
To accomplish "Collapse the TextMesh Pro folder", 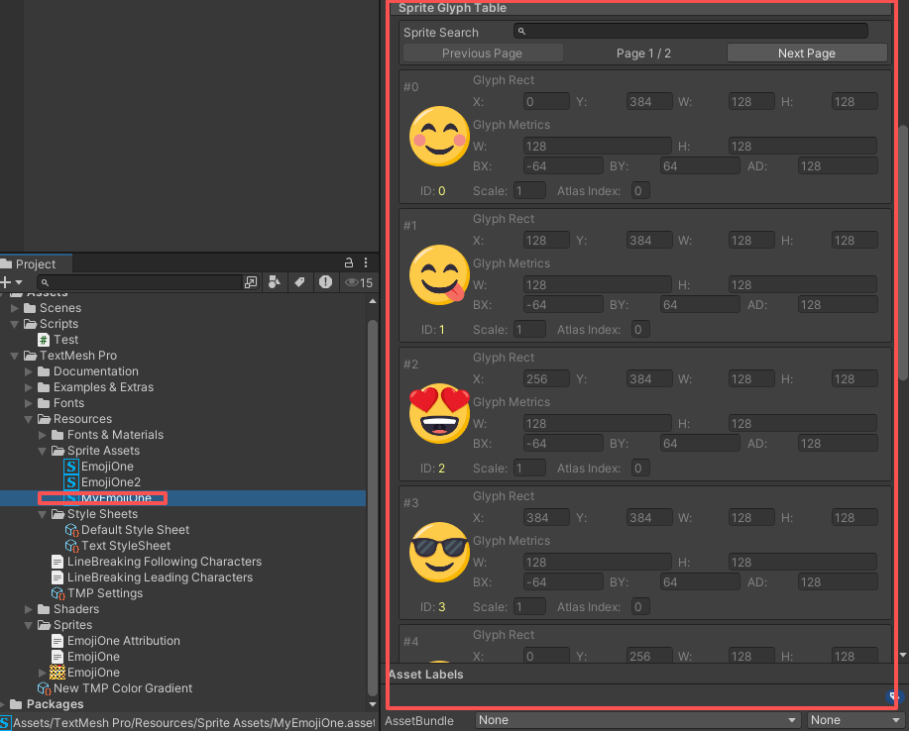I will 15,356.
